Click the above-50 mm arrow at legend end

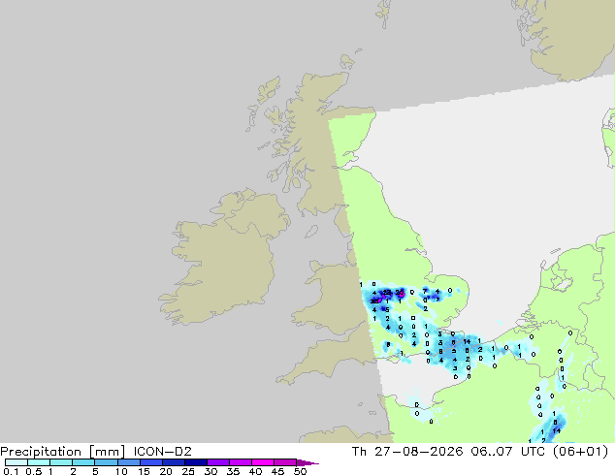point(307,462)
